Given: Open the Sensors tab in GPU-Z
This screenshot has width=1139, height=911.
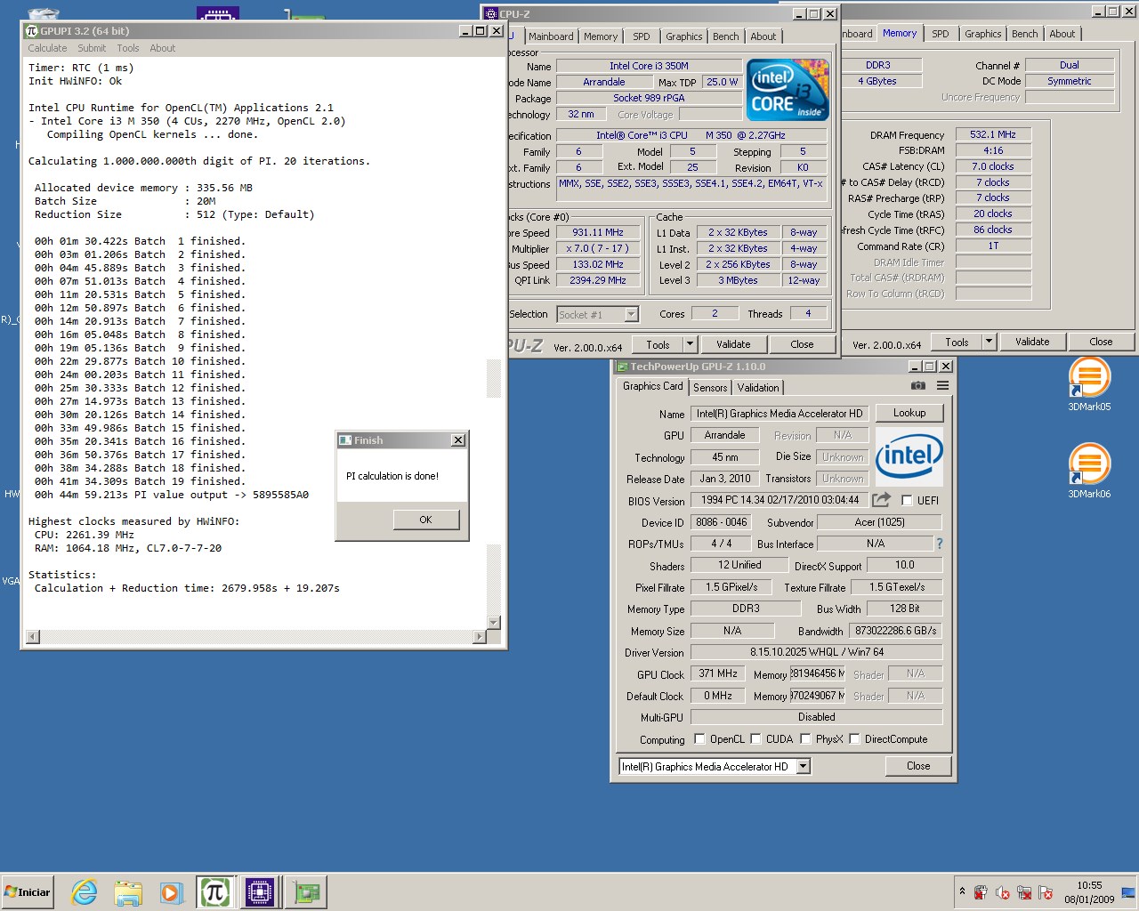Looking at the screenshot, I should pos(710,388).
